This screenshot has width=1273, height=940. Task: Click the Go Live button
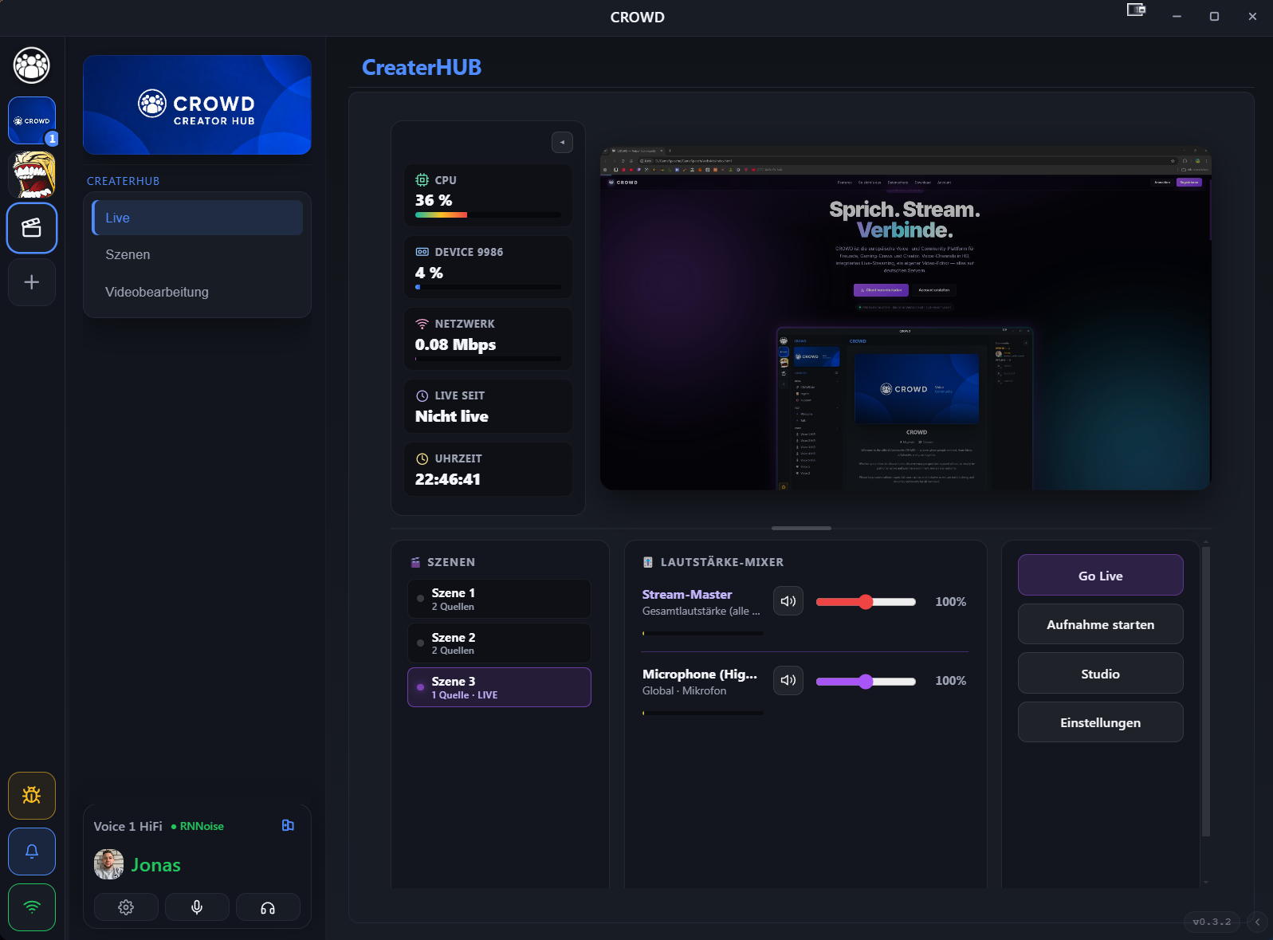(x=1100, y=576)
